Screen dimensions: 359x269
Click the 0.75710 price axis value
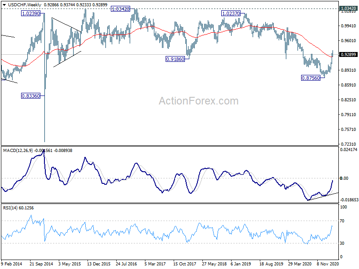point(349,130)
